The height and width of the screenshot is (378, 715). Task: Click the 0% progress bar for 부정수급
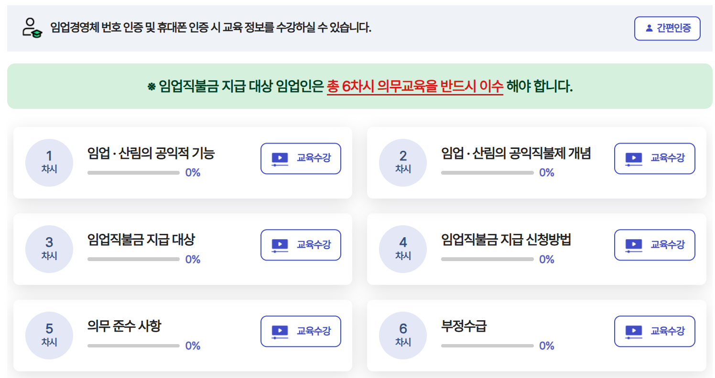click(x=487, y=345)
